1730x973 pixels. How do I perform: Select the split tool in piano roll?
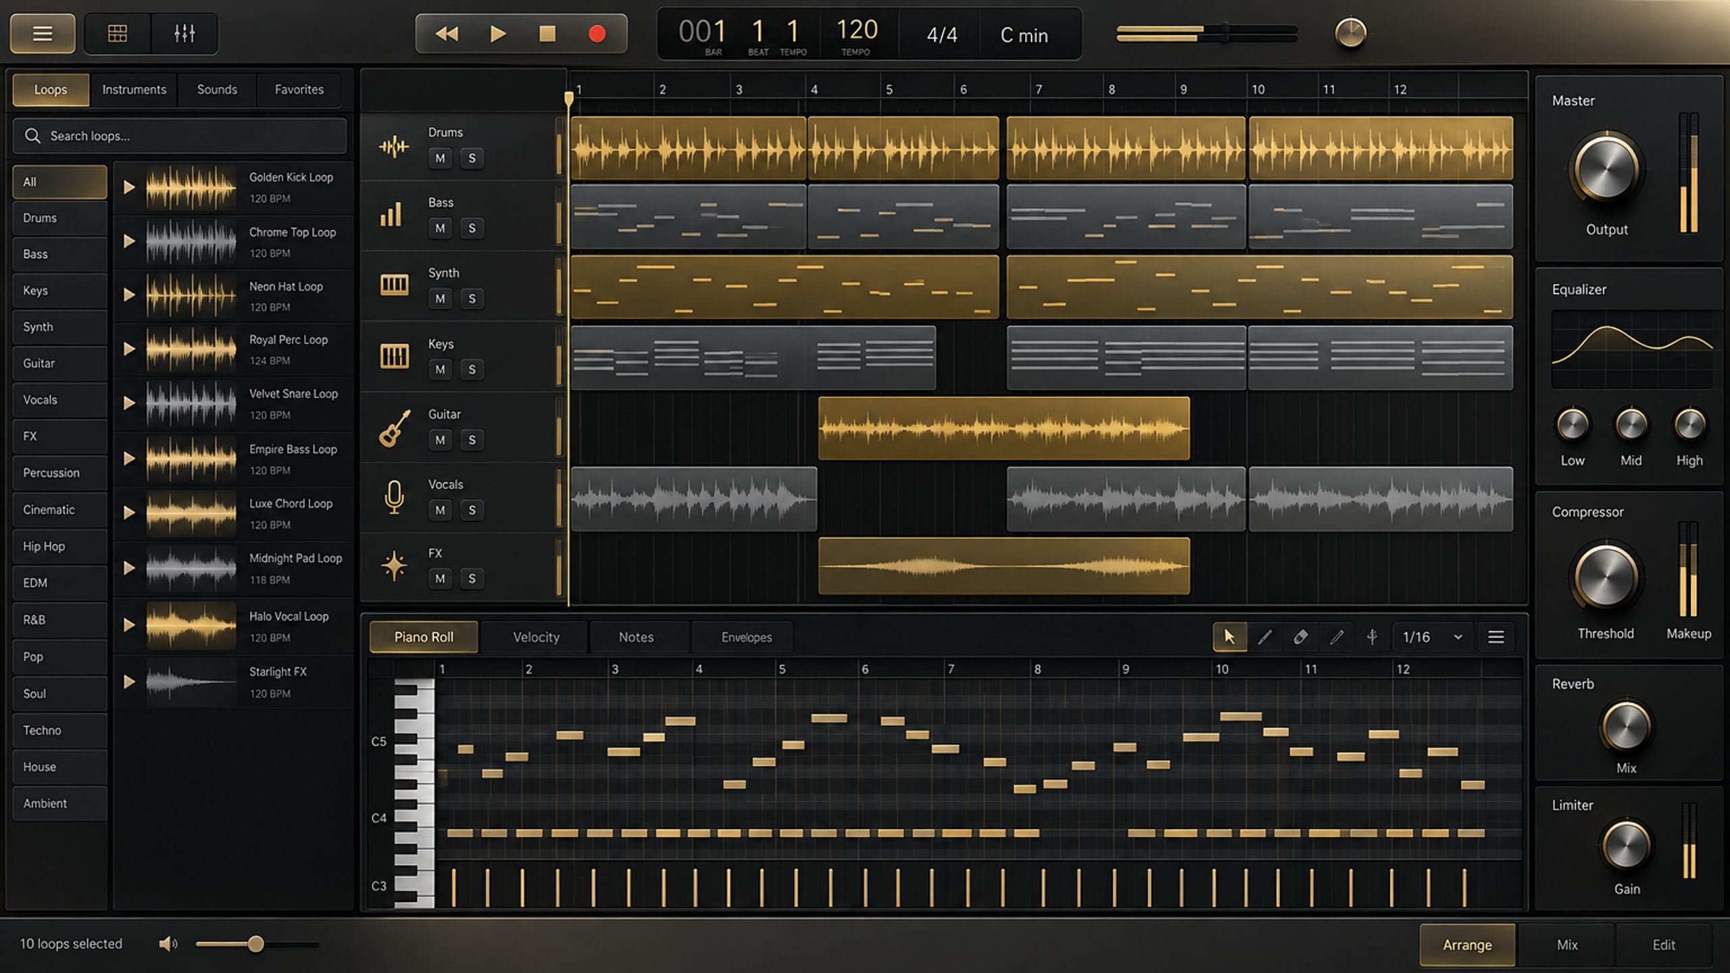click(1372, 637)
